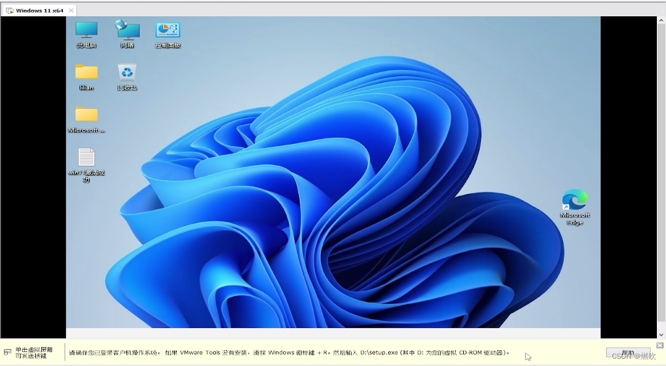This screenshot has width=666, height=366.
Task: Select the lilian folder on desktop
Action: click(x=87, y=77)
